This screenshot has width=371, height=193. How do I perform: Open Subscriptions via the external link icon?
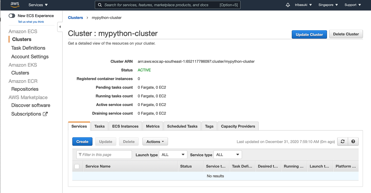point(46,114)
